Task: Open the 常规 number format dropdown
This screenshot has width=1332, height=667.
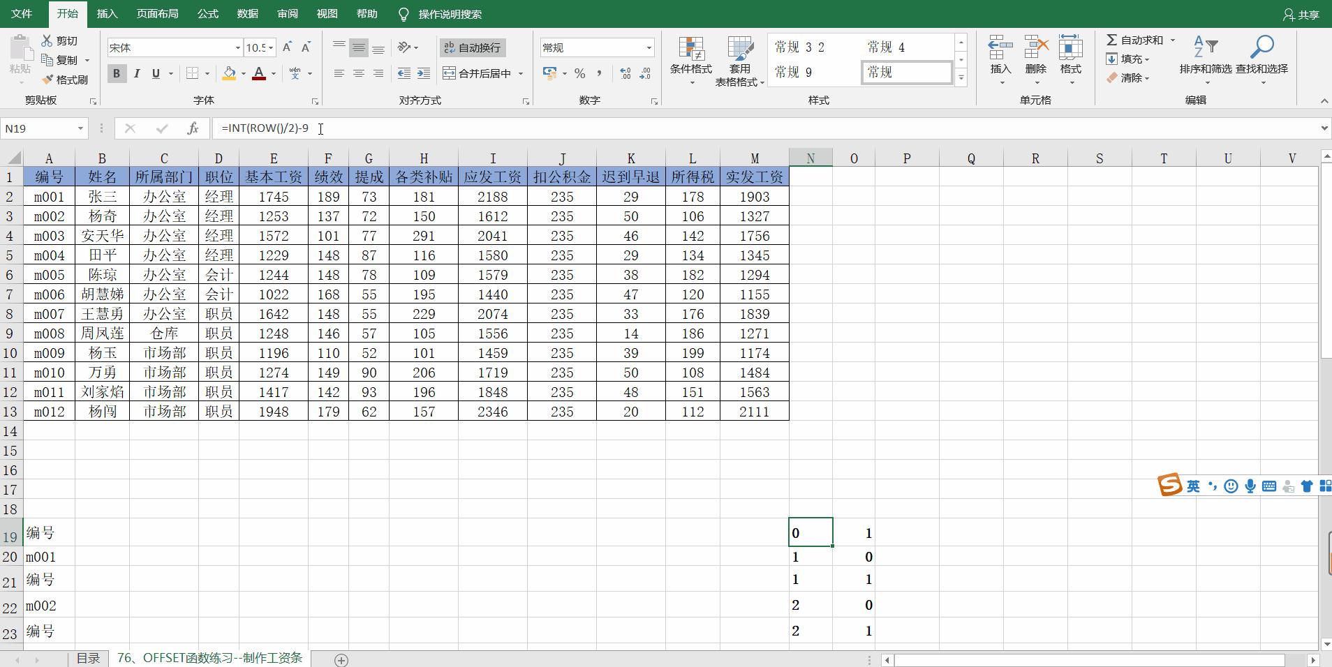Action: point(649,47)
